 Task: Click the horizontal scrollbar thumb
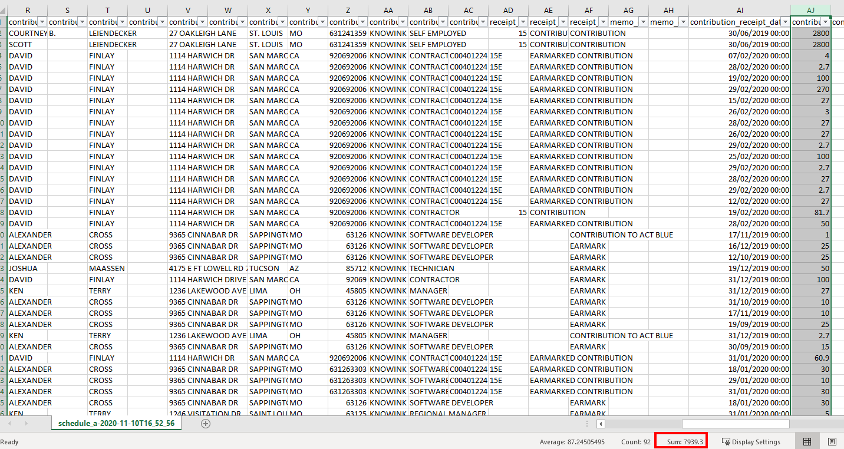pos(736,424)
